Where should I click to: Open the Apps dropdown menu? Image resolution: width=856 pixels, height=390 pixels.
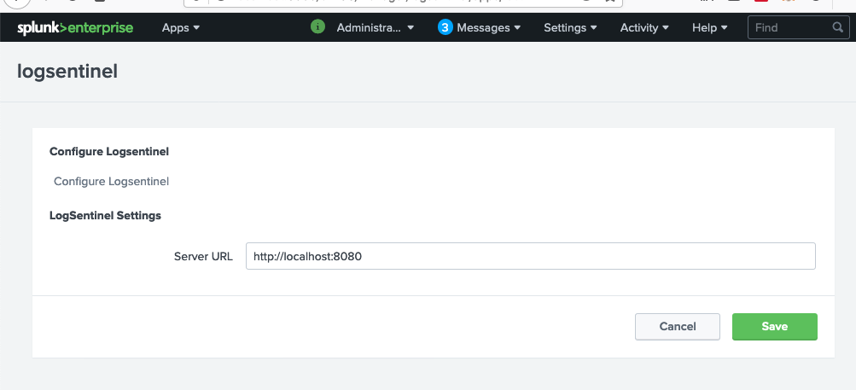[x=181, y=28]
